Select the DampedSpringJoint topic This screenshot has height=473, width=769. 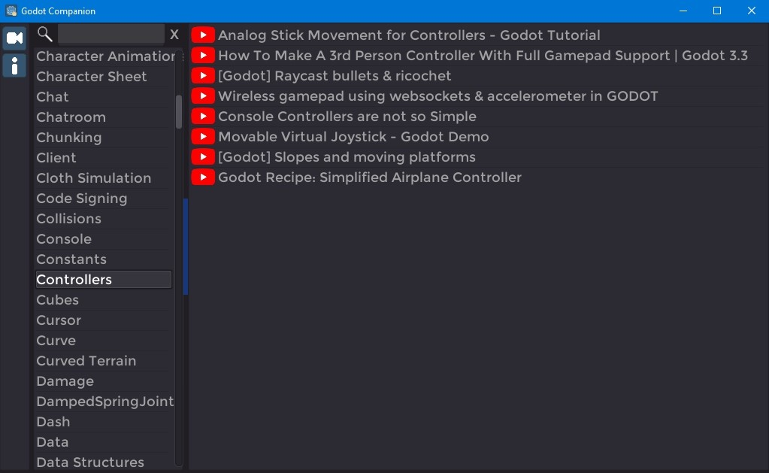coord(104,401)
